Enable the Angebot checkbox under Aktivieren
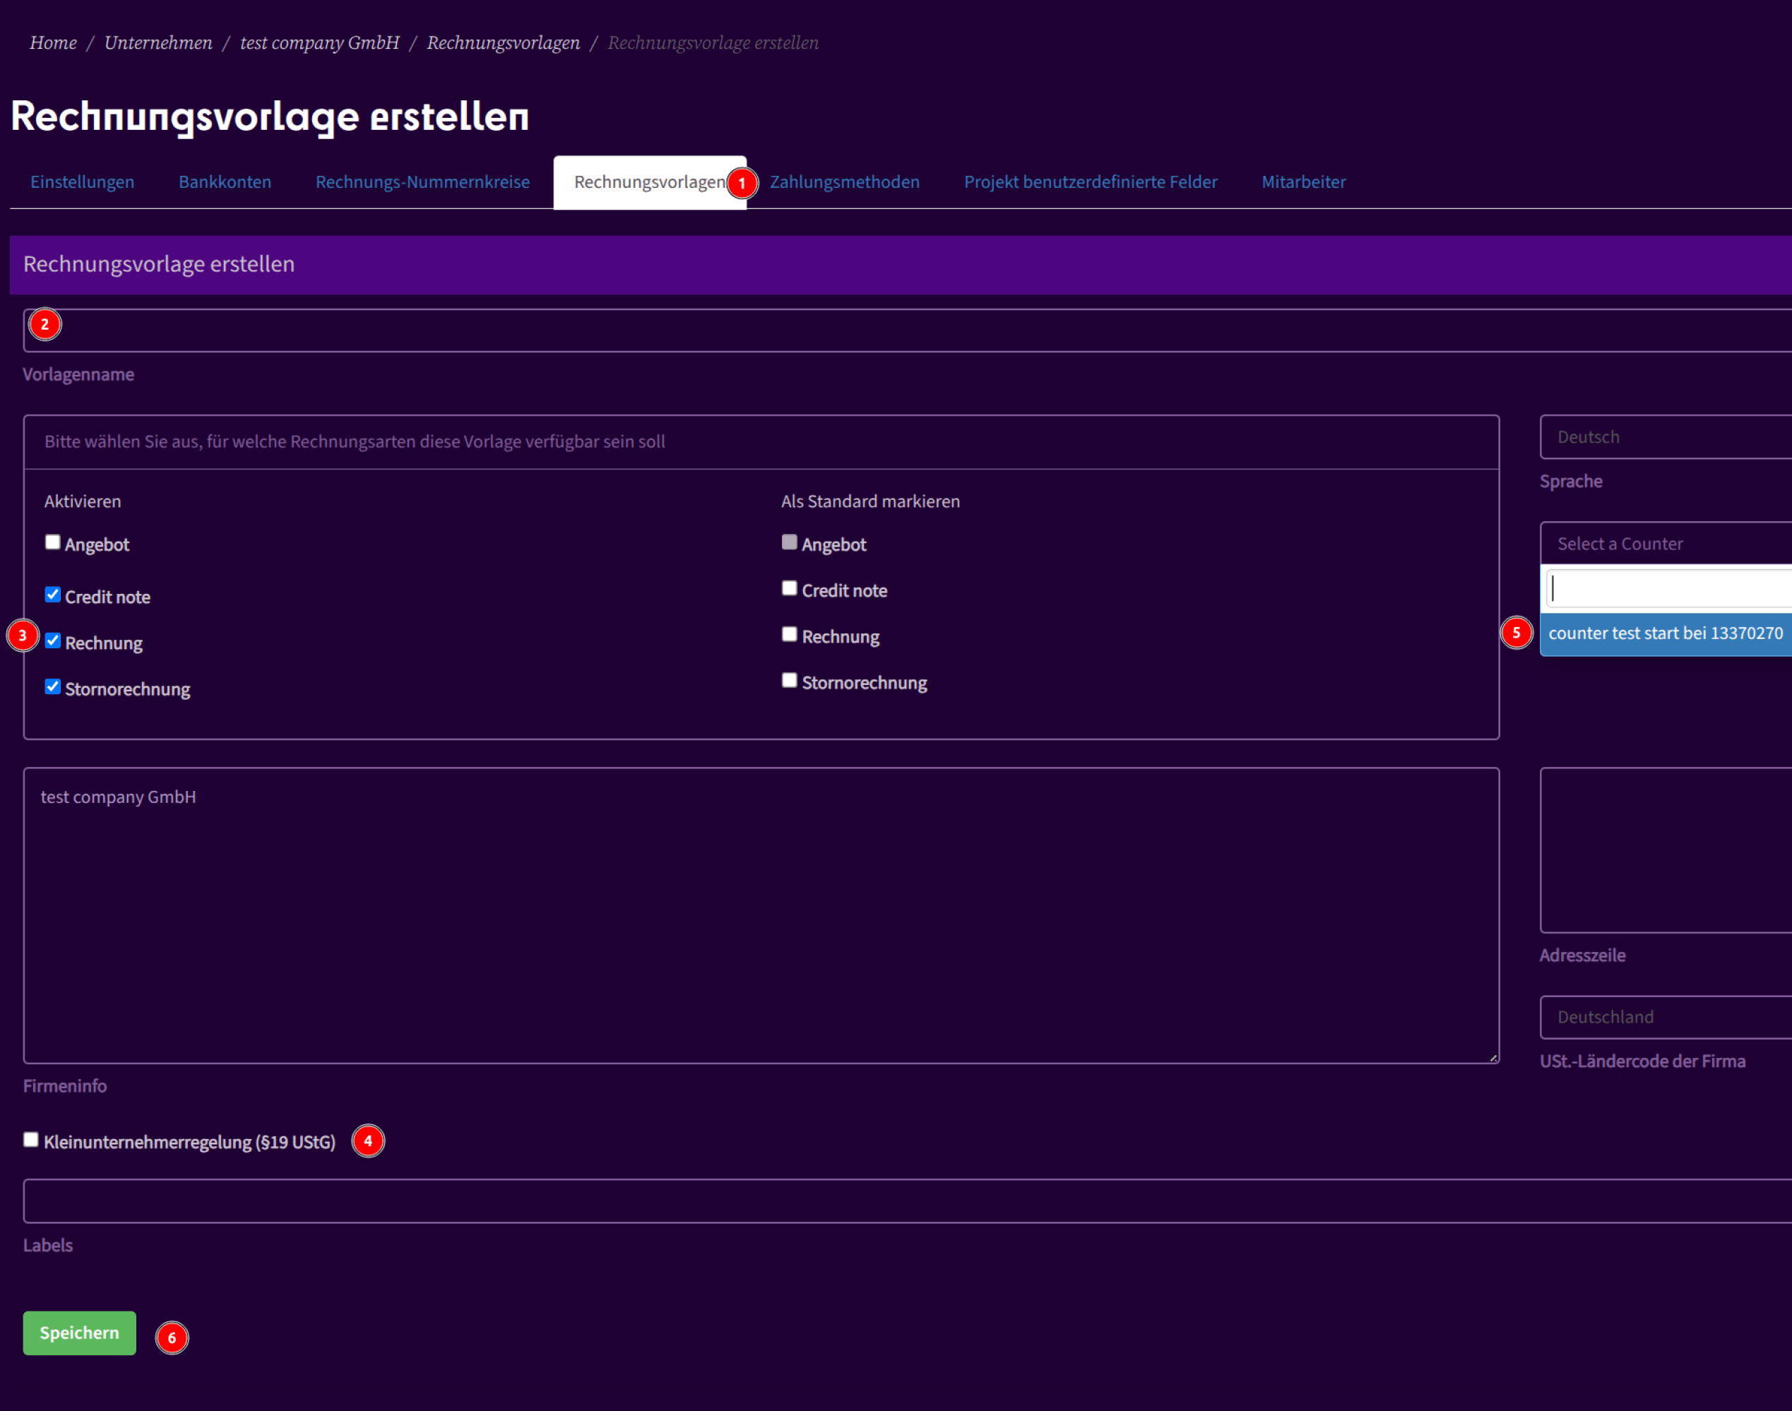Image resolution: width=1792 pixels, height=1411 pixels. [53, 542]
